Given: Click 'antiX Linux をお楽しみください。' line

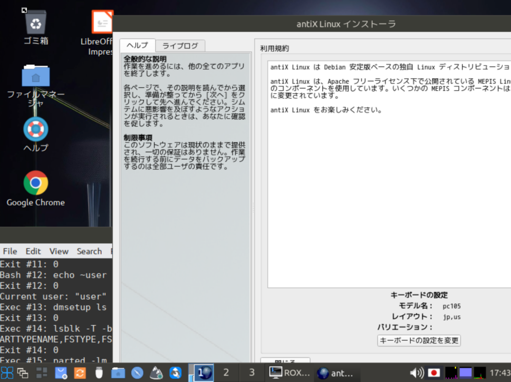Looking at the screenshot, I should tap(326, 110).
